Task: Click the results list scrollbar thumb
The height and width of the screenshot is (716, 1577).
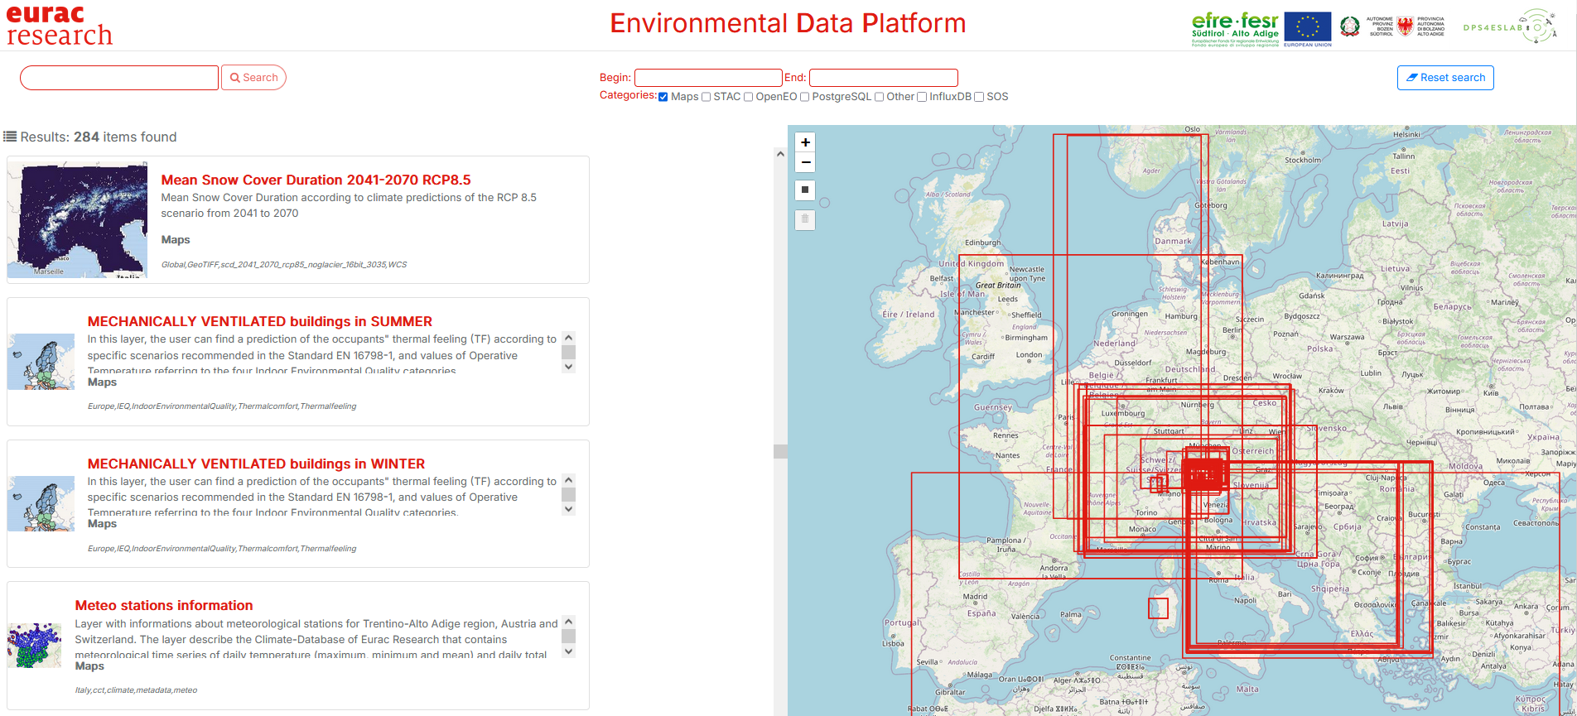Action: [780, 451]
